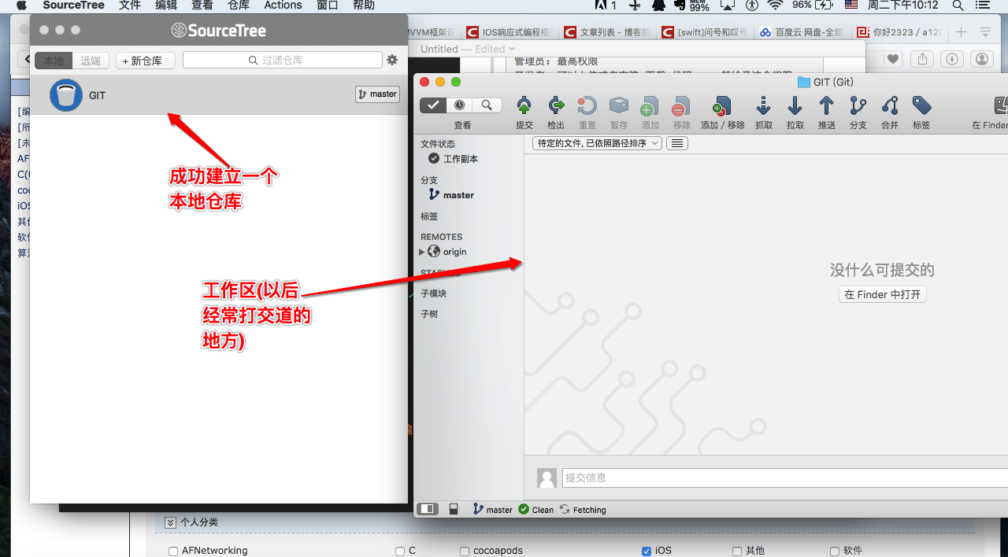The width and height of the screenshot is (1008, 557).
Task: Open a new browser tab with plus
Action: (x=961, y=32)
